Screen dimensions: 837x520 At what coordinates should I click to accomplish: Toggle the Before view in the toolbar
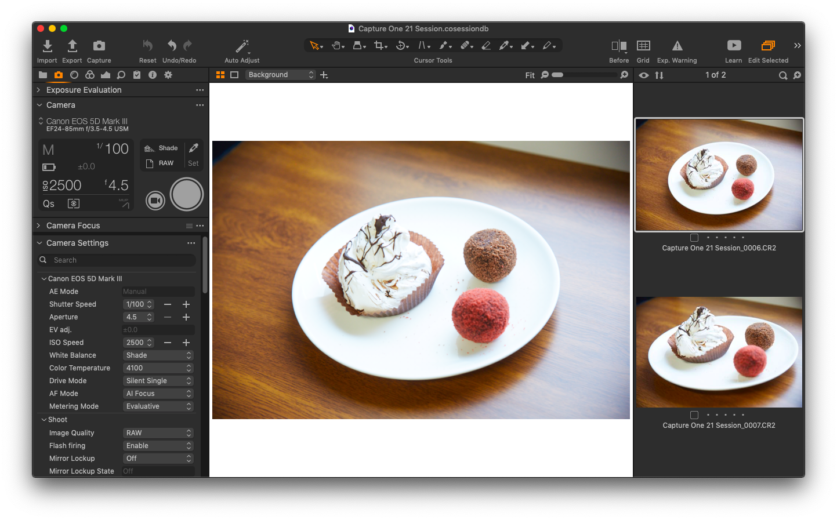click(618, 45)
